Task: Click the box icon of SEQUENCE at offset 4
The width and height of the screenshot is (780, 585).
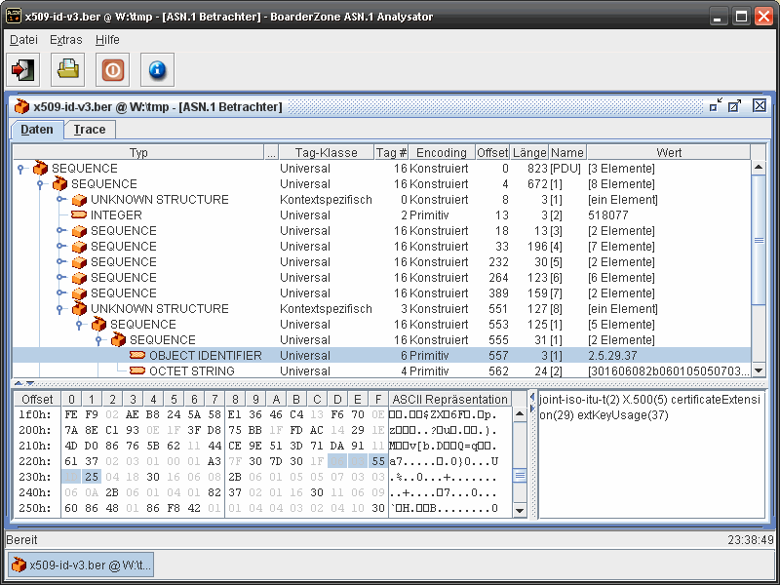Action: pyautogui.click(x=59, y=183)
